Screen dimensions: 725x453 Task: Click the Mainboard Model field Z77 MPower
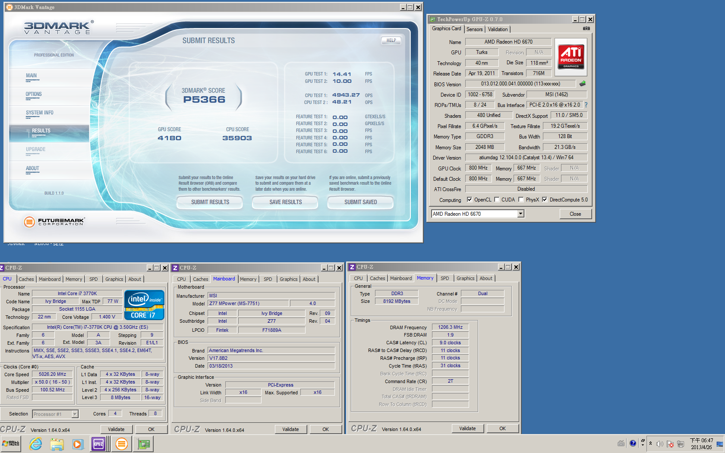pos(248,303)
